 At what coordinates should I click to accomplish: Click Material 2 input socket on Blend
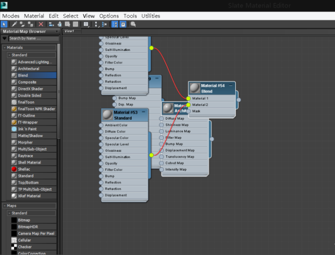point(188,105)
